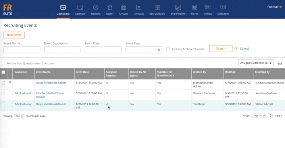Open assigned recruits count 4 for Delph
The width and height of the screenshot is (285, 148).
pos(107,104)
